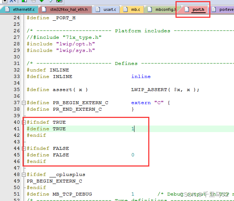This screenshot has width=234, height=201.
Task: Collapse the #ifndef FALSE block
Action: click(24, 148)
